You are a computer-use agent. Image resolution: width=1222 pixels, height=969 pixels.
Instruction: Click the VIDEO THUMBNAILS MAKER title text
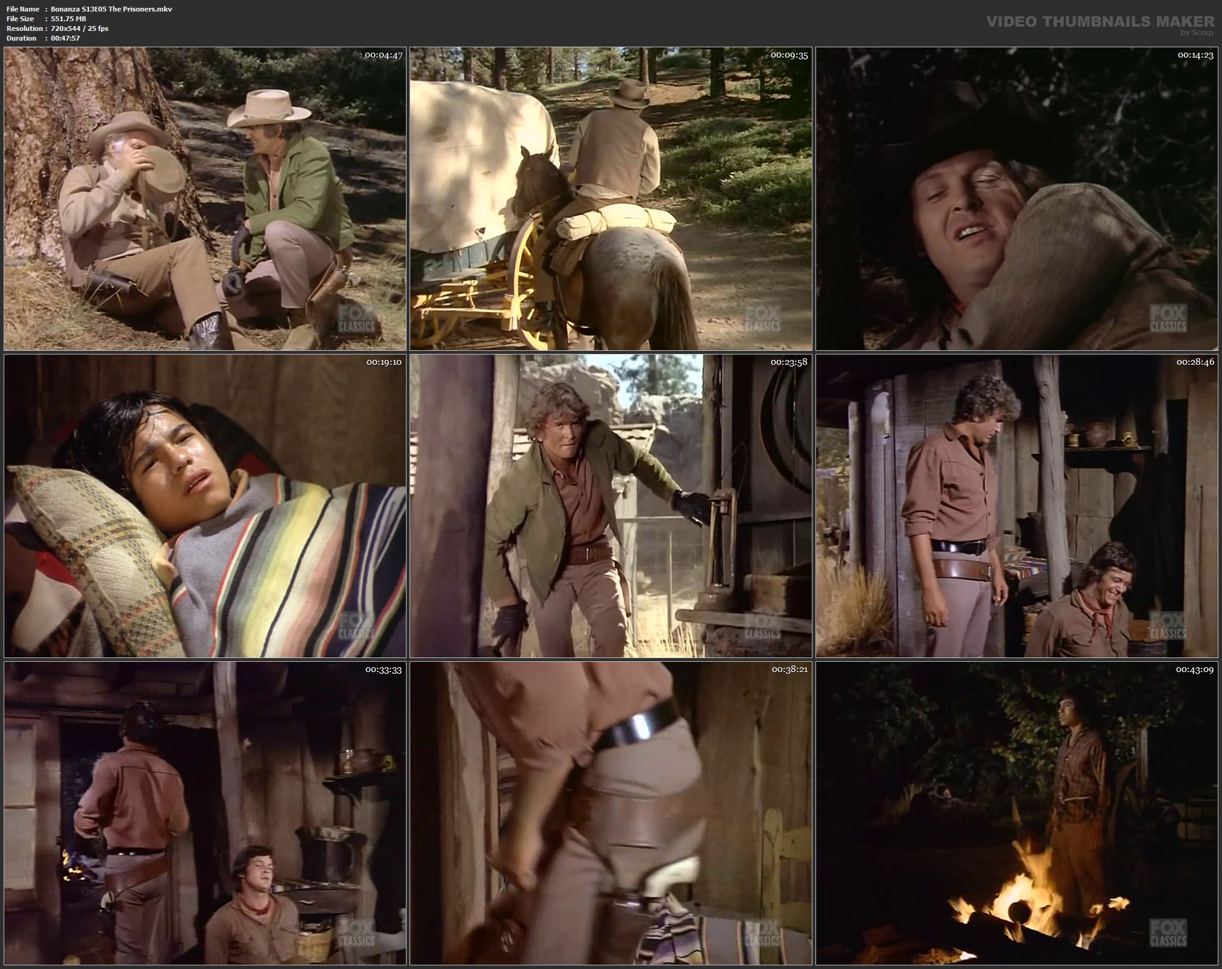(1100, 22)
